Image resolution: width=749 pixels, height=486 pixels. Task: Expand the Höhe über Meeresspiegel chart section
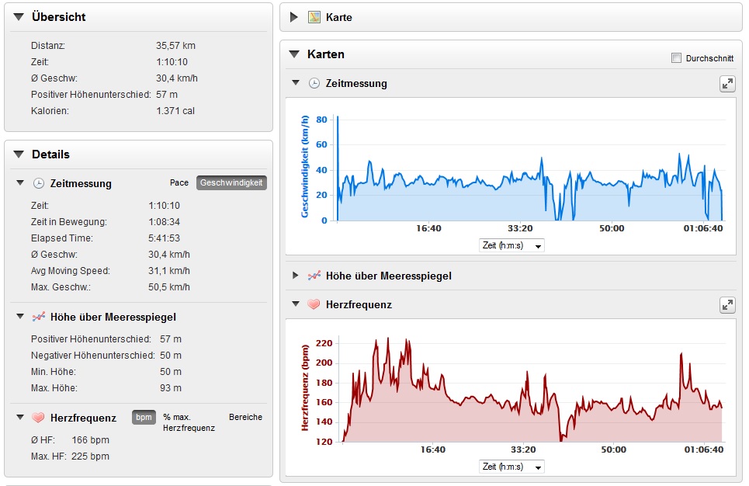(295, 276)
